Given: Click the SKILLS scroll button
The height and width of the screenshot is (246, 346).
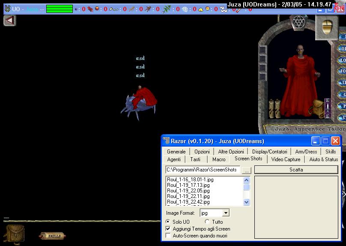Looking at the screenshot, I should click(52, 236).
